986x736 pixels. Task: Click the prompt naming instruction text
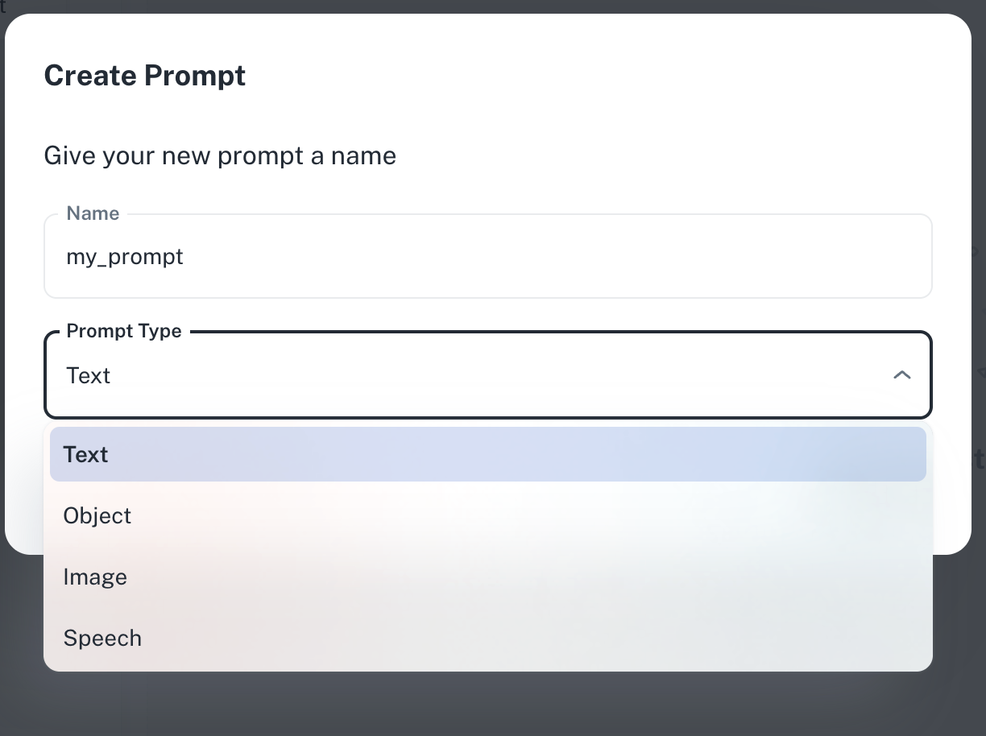220,155
